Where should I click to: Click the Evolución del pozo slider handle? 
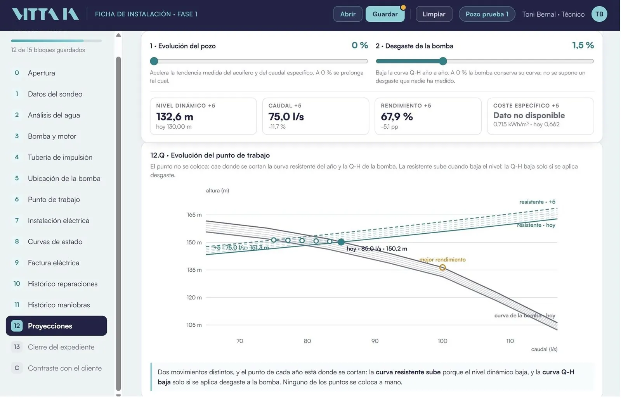154,61
